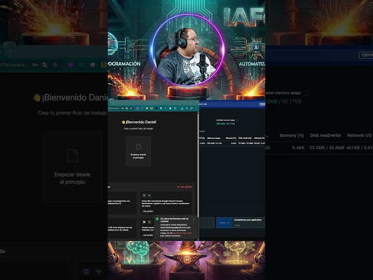Click the '¡Bienvenido Daniel!' heading in n8n
Viewport: 373px width, 280px height.
tap(139, 122)
